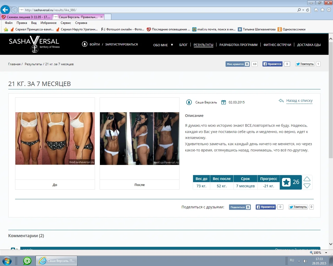
Task: Open the Сериал Наруто Ураган bookmark
Action: coord(77,29)
